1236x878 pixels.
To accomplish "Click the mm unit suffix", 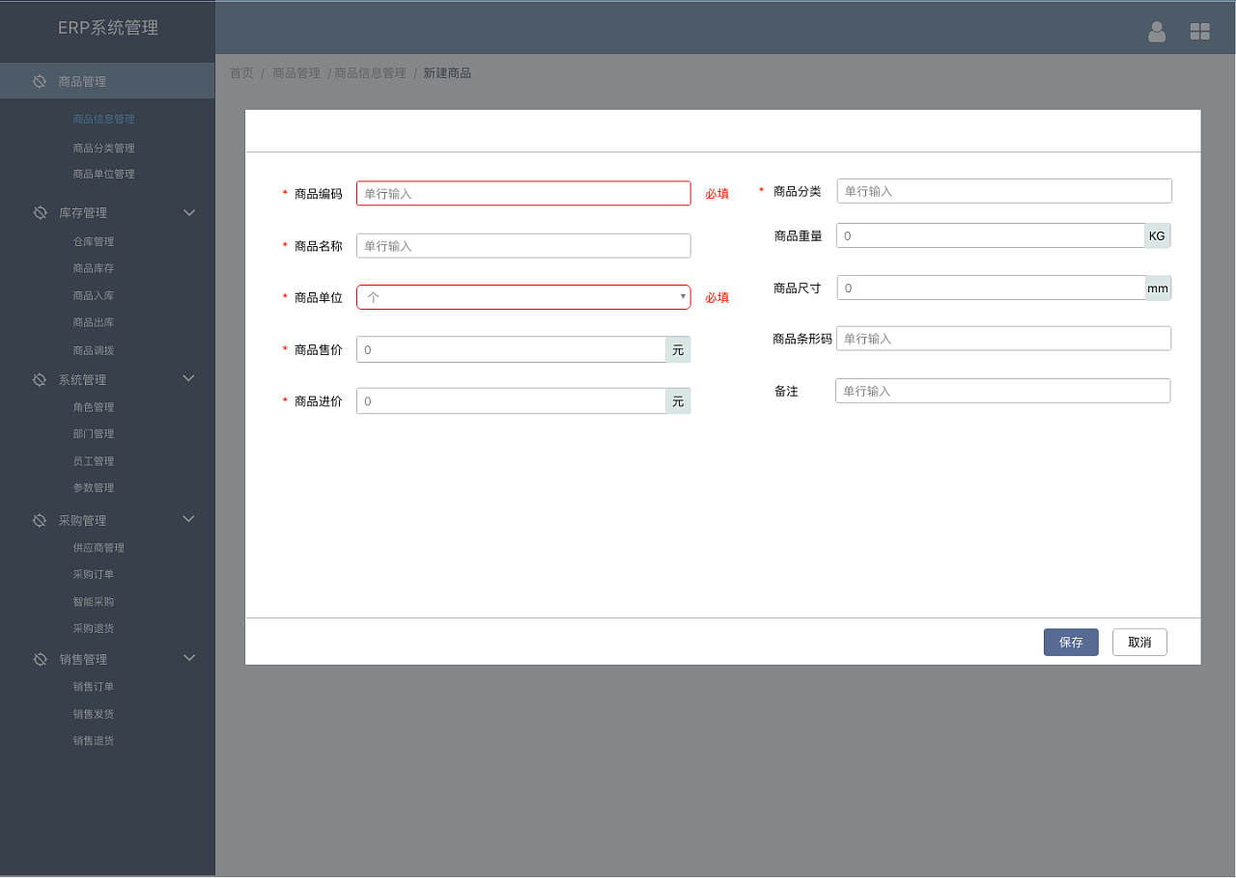I will click(x=1158, y=288).
